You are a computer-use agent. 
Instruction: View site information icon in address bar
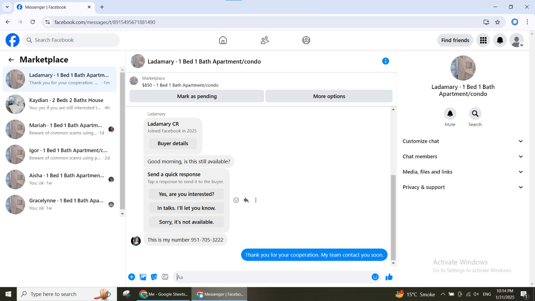click(x=48, y=22)
